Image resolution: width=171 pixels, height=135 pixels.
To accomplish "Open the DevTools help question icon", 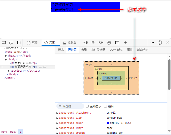I will [x=160, y=43].
